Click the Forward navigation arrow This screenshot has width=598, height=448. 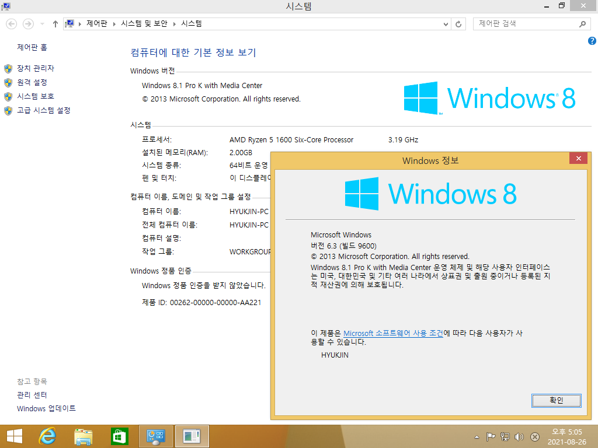(x=28, y=24)
